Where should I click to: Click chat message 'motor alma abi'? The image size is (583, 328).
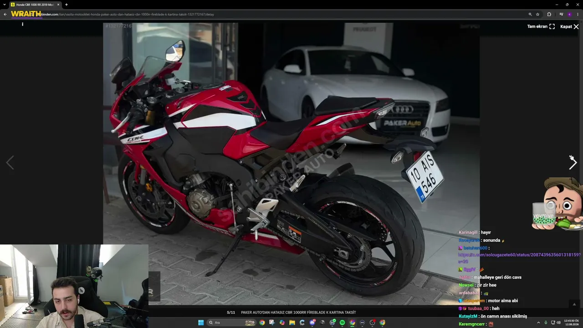click(x=502, y=301)
